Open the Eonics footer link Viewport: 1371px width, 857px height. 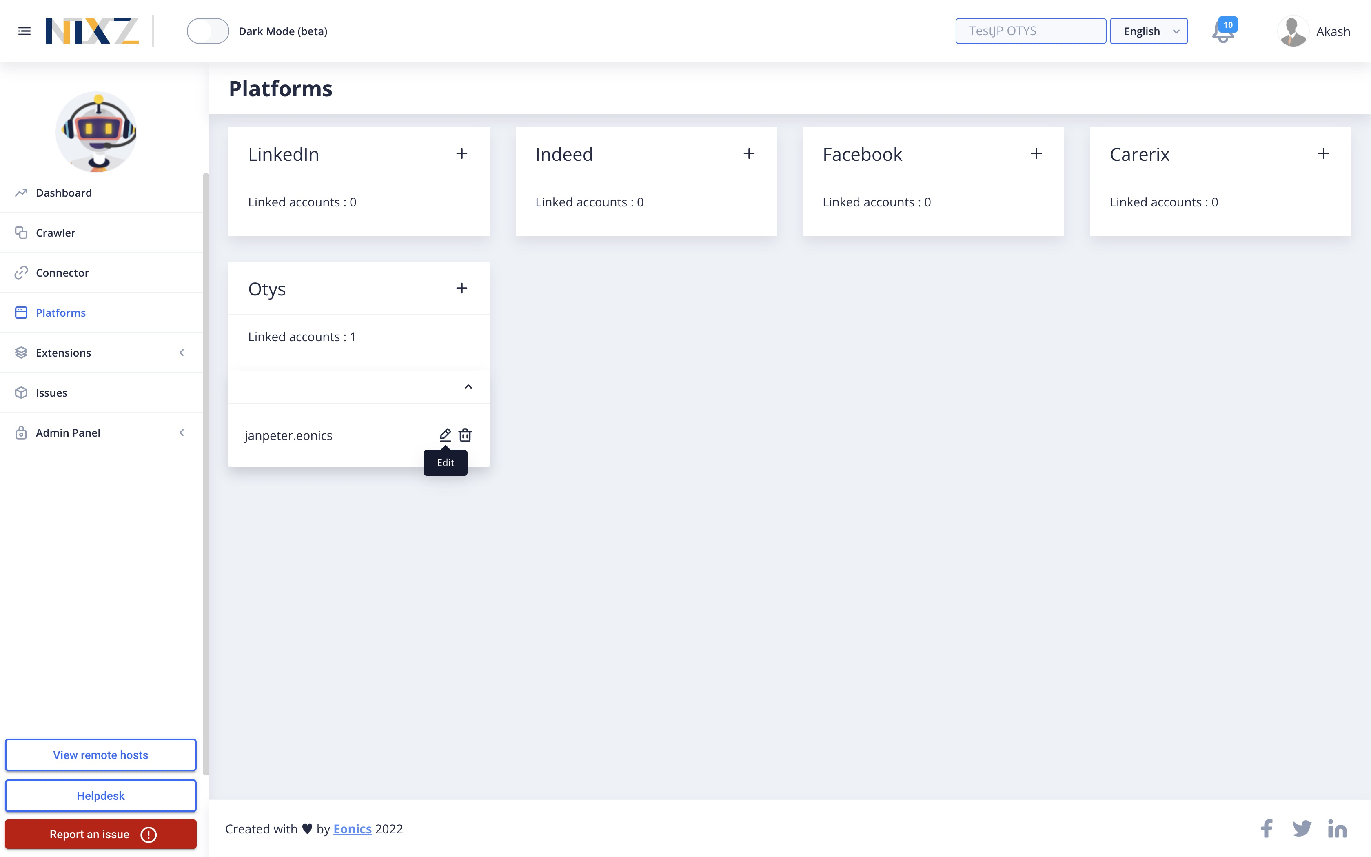[353, 829]
